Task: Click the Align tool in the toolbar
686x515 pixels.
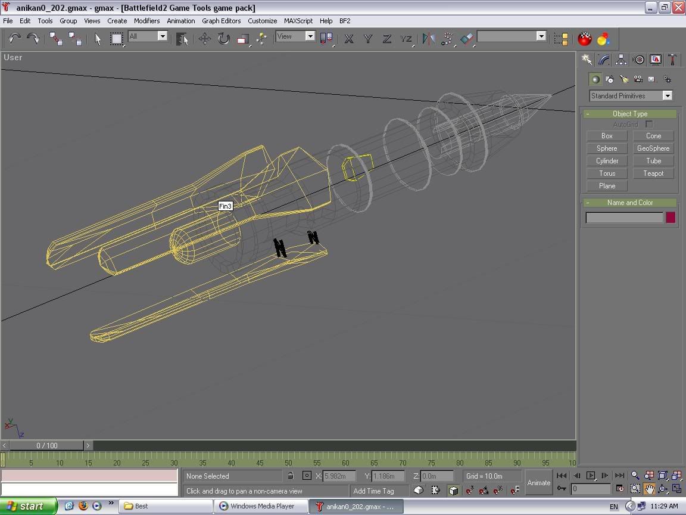Action: [466, 39]
